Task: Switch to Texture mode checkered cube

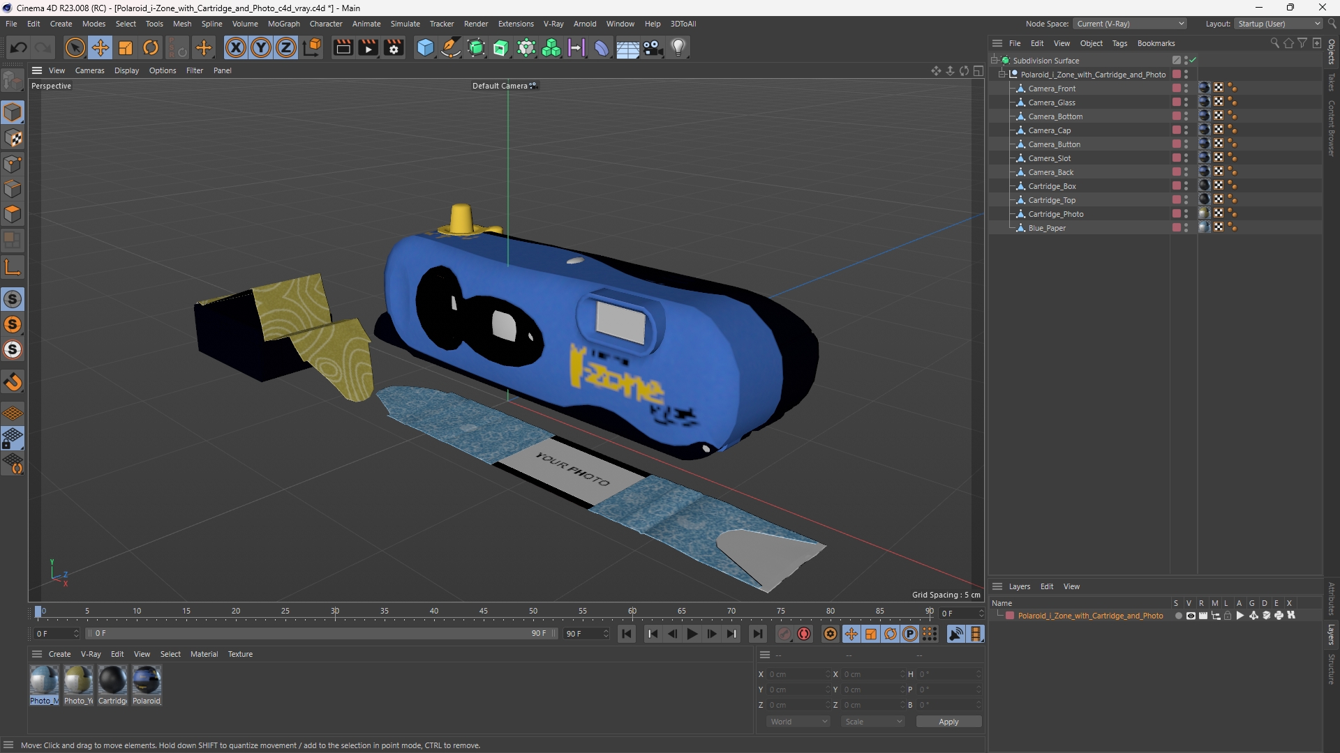Action: pyautogui.click(x=13, y=138)
